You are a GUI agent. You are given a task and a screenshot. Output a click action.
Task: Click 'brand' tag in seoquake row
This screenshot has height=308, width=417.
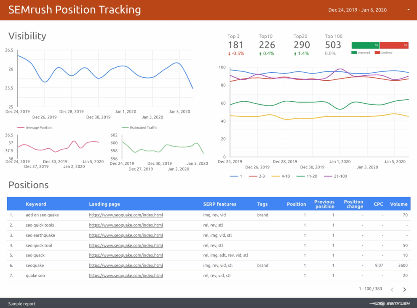(263, 265)
